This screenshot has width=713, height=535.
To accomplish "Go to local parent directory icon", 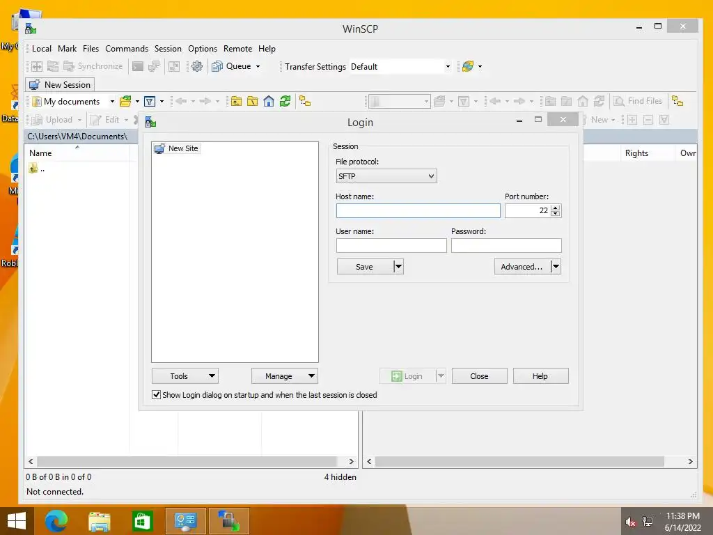I will (236, 102).
